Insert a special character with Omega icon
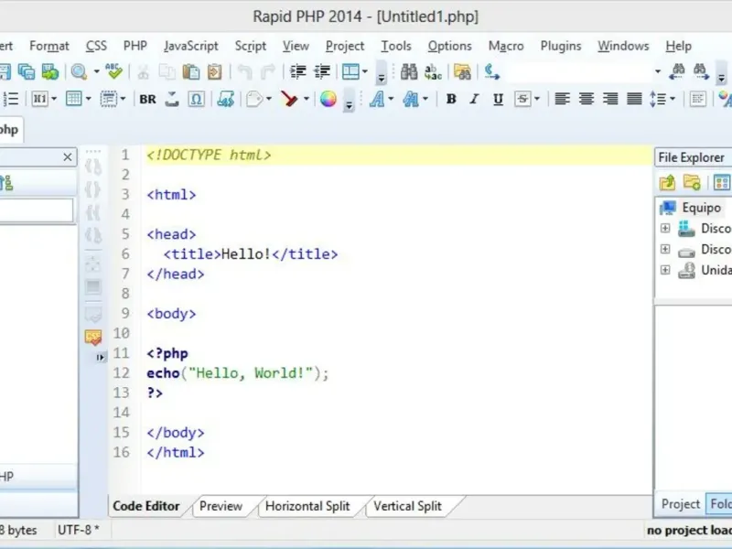This screenshot has height=549, width=732. (196, 99)
